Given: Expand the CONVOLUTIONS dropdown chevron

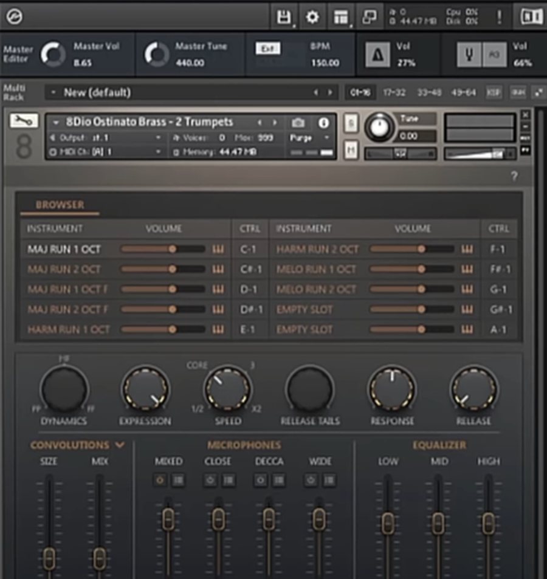Looking at the screenshot, I should 120,445.
